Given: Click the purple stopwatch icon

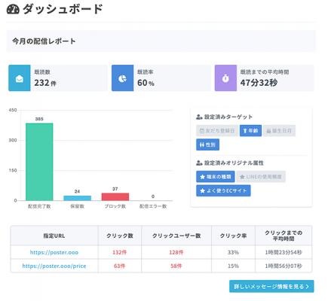Looking at the screenshot, I should tap(225, 78).
